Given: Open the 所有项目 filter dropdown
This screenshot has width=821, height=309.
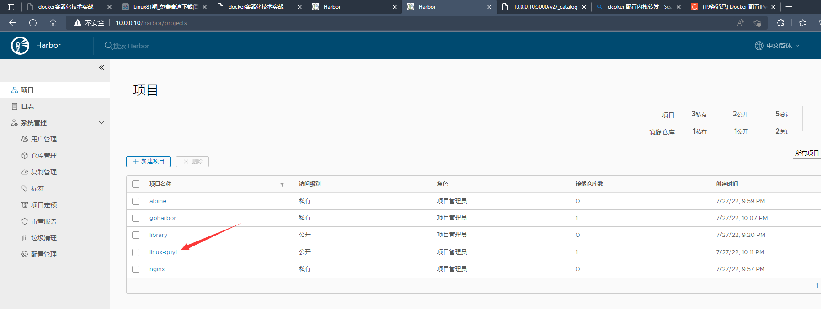Looking at the screenshot, I should [x=807, y=153].
